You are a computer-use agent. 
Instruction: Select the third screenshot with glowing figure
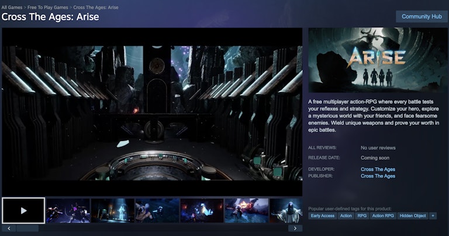(112, 210)
